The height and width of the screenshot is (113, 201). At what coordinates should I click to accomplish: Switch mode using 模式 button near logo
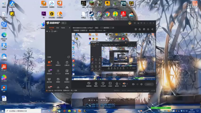(x=64, y=23)
